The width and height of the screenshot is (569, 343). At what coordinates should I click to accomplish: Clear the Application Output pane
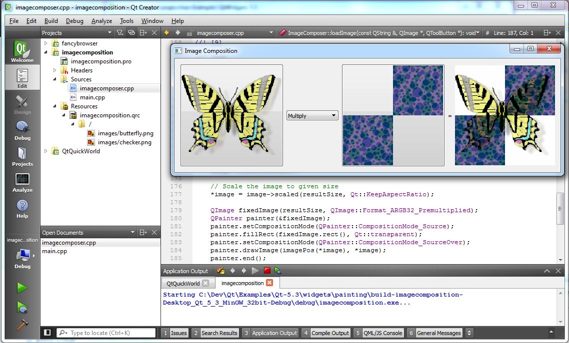point(220,271)
